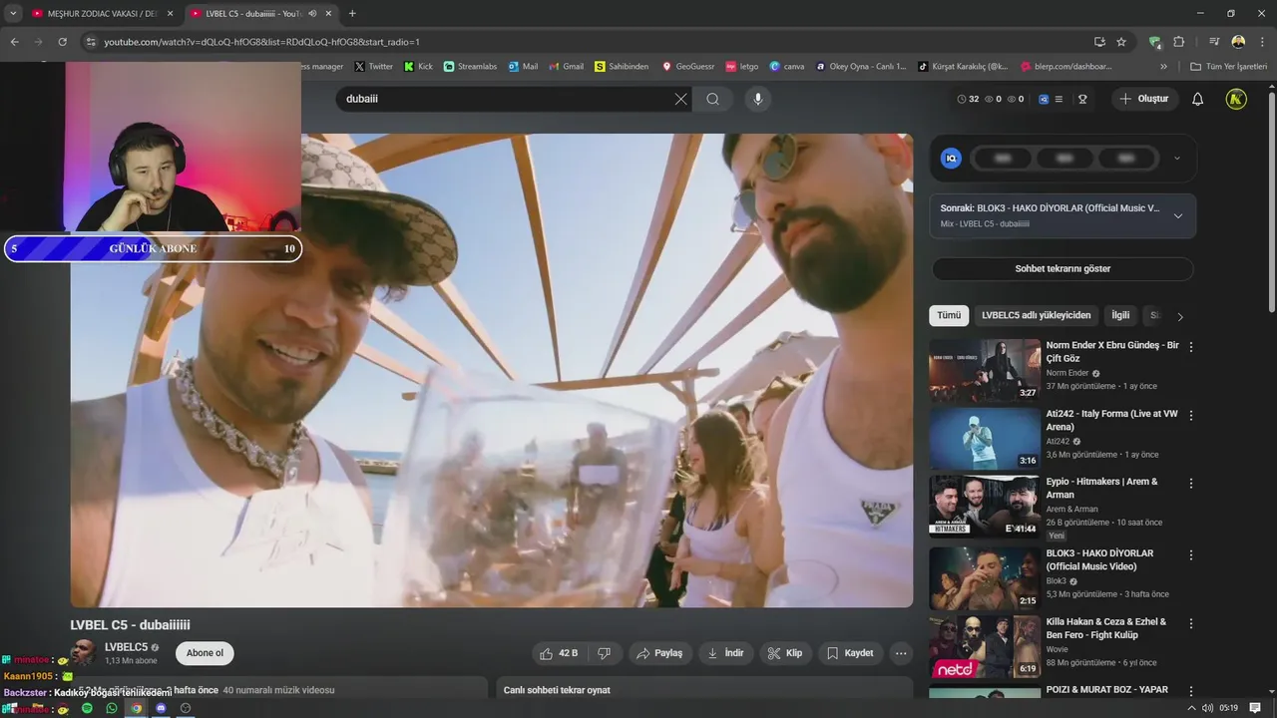Open the tab search dropdown arrow

pyautogui.click(x=13, y=13)
